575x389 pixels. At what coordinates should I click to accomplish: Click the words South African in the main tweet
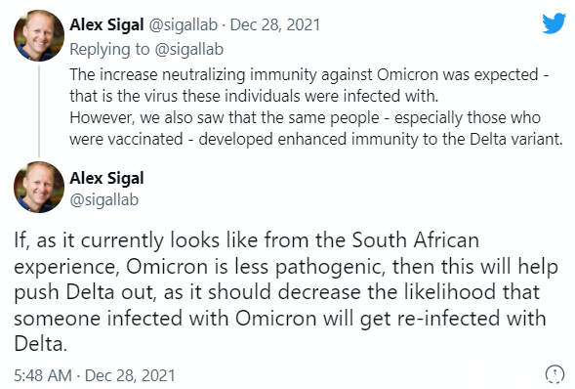pyautogui.click(x=415, y=240)
